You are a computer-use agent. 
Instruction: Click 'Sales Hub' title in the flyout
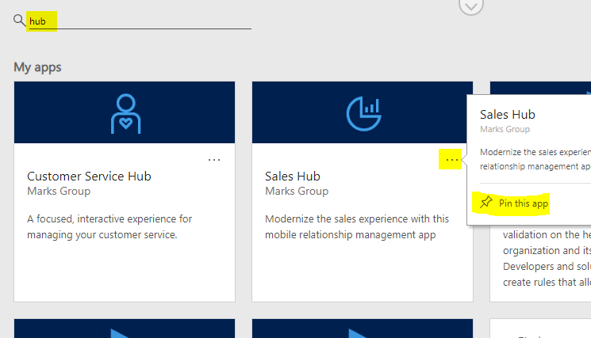click(x=508, y=114)
